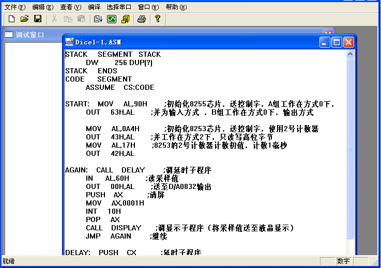Open the 编译 menu
Image resolution: width=381 pixels, height=268 pixels.
click(94, 7)
